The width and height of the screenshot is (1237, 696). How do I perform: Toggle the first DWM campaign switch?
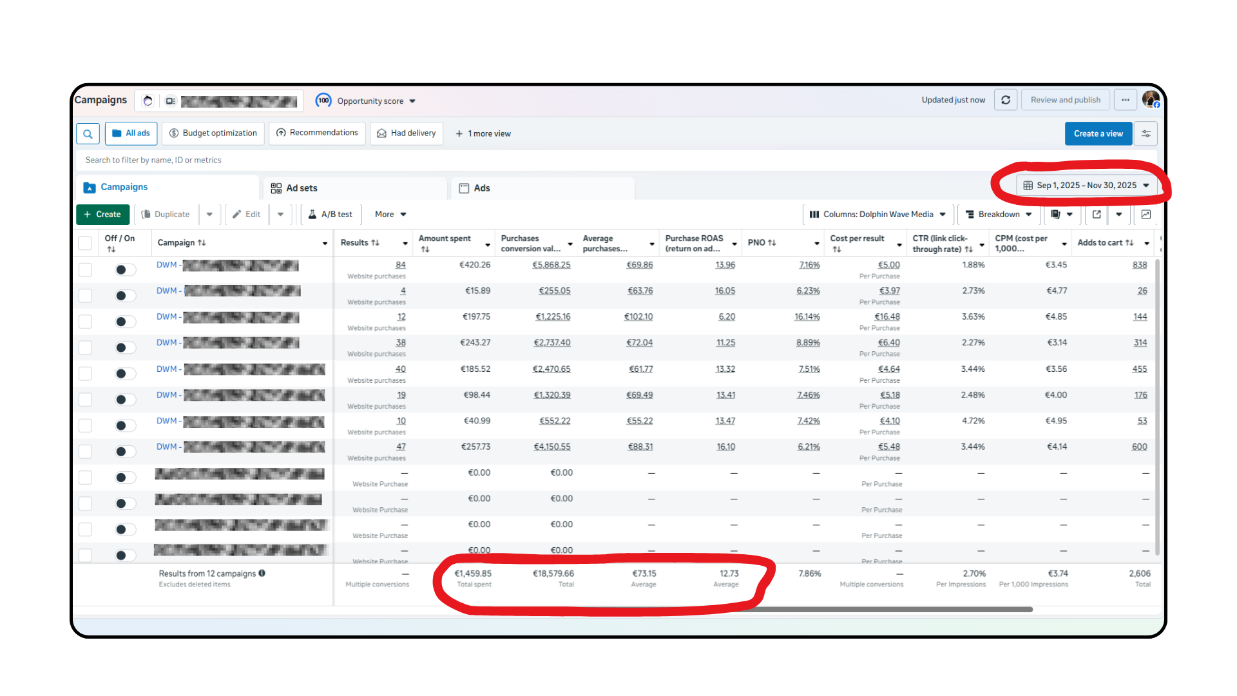(125, 270)
